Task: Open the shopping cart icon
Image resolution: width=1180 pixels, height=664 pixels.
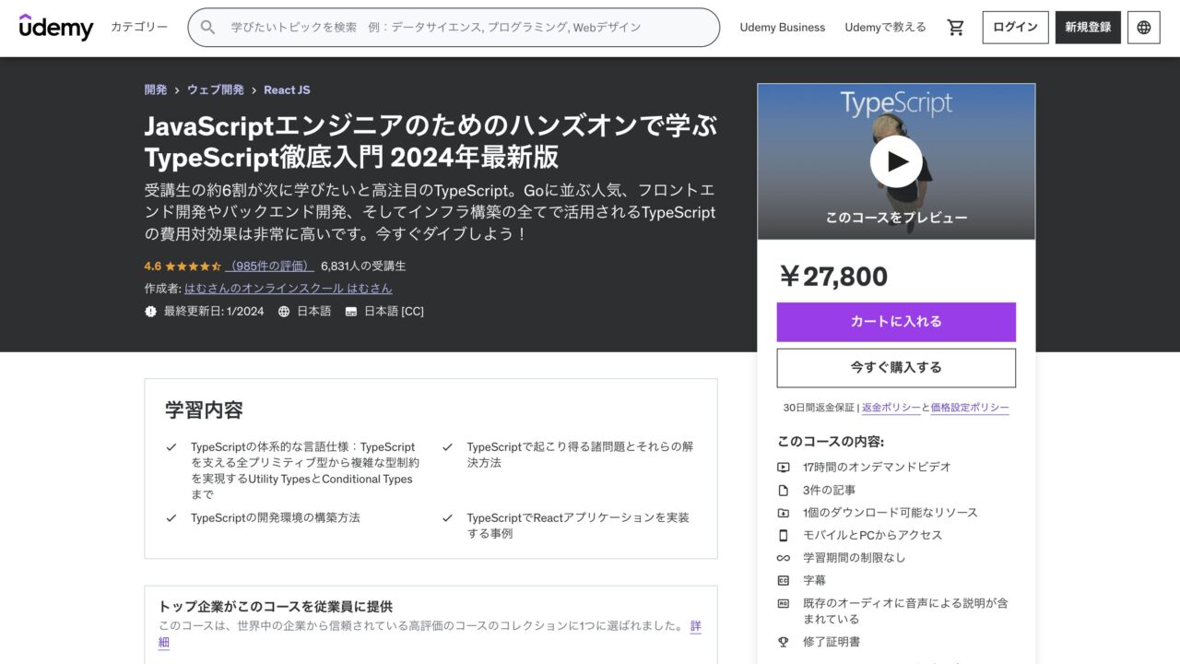Action: point(955,28)
